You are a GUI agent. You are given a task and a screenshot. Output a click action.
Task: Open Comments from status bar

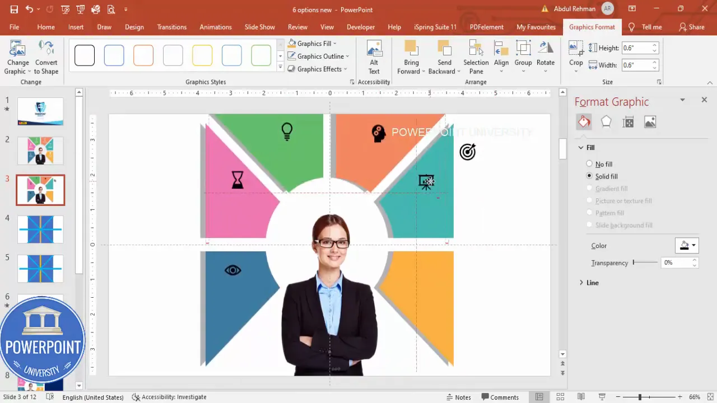500,397
